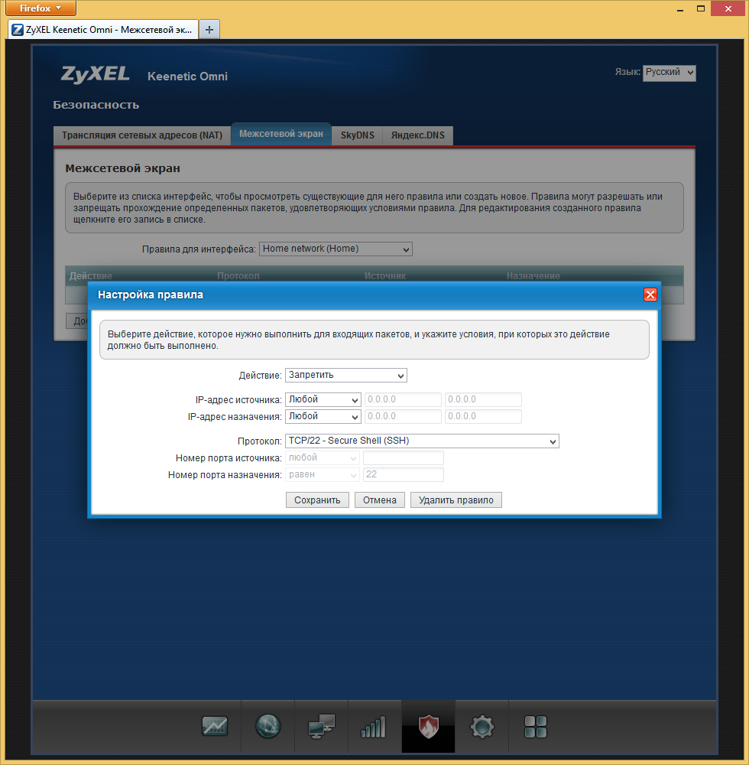Open the applications grid icon
The width and height of the screenshot is (749, 765).
point(535,727)
